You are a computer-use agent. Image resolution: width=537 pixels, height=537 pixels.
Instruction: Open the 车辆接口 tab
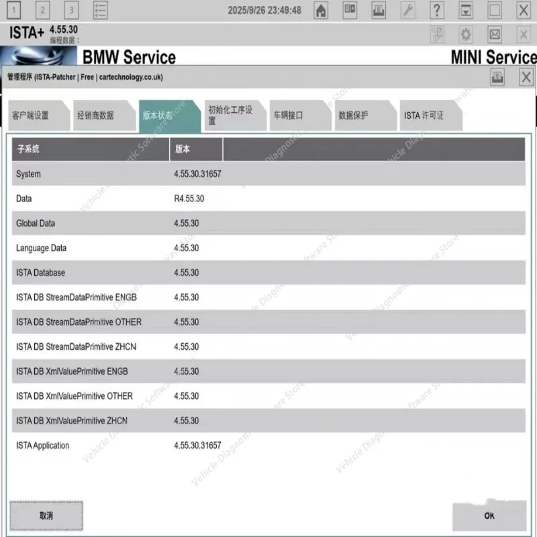click(300, 115)
